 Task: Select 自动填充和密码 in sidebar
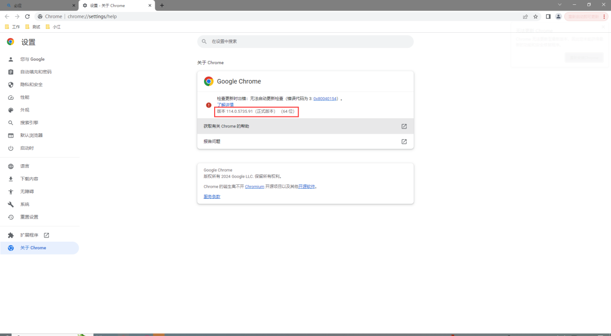pos(36,72)
